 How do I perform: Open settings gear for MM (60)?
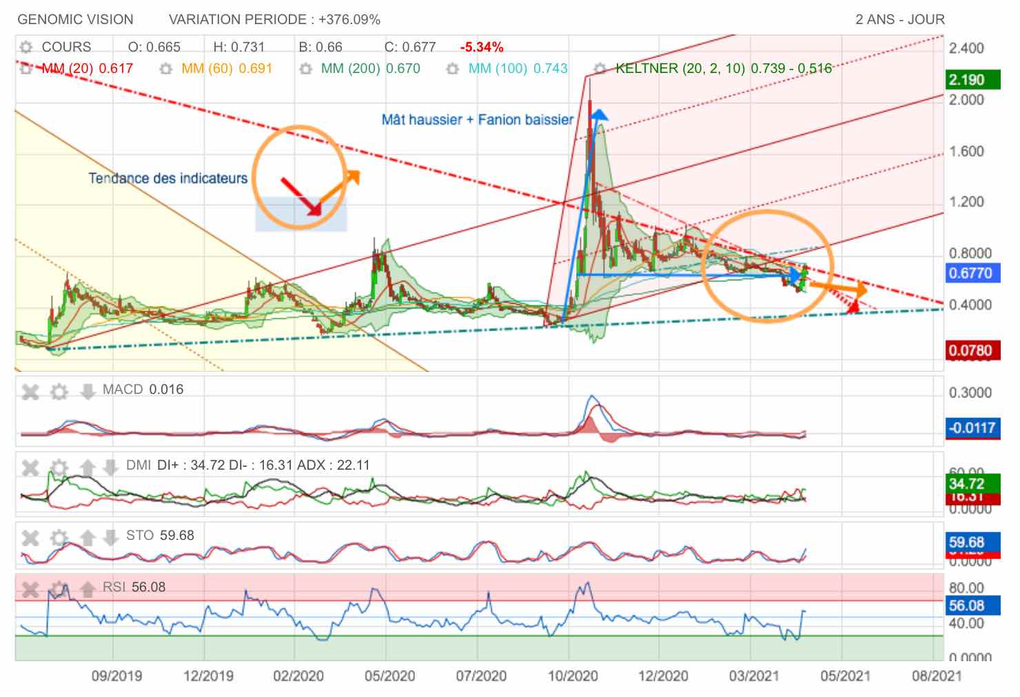[x=165, y=69]
